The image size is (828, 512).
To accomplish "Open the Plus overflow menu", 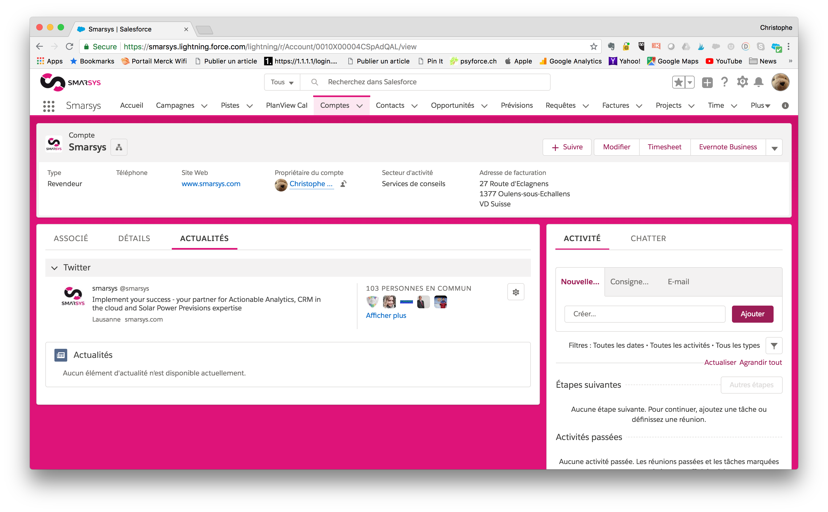I will click(x=760, y=106).
